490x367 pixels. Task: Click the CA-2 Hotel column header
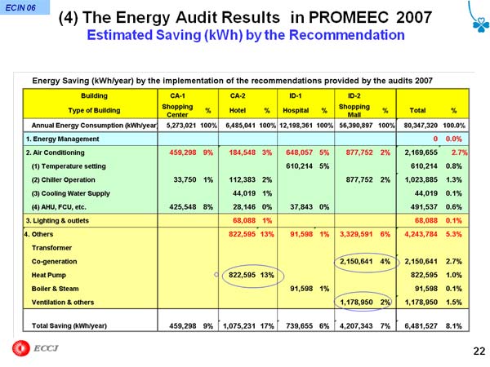click(x=238, y=103)
